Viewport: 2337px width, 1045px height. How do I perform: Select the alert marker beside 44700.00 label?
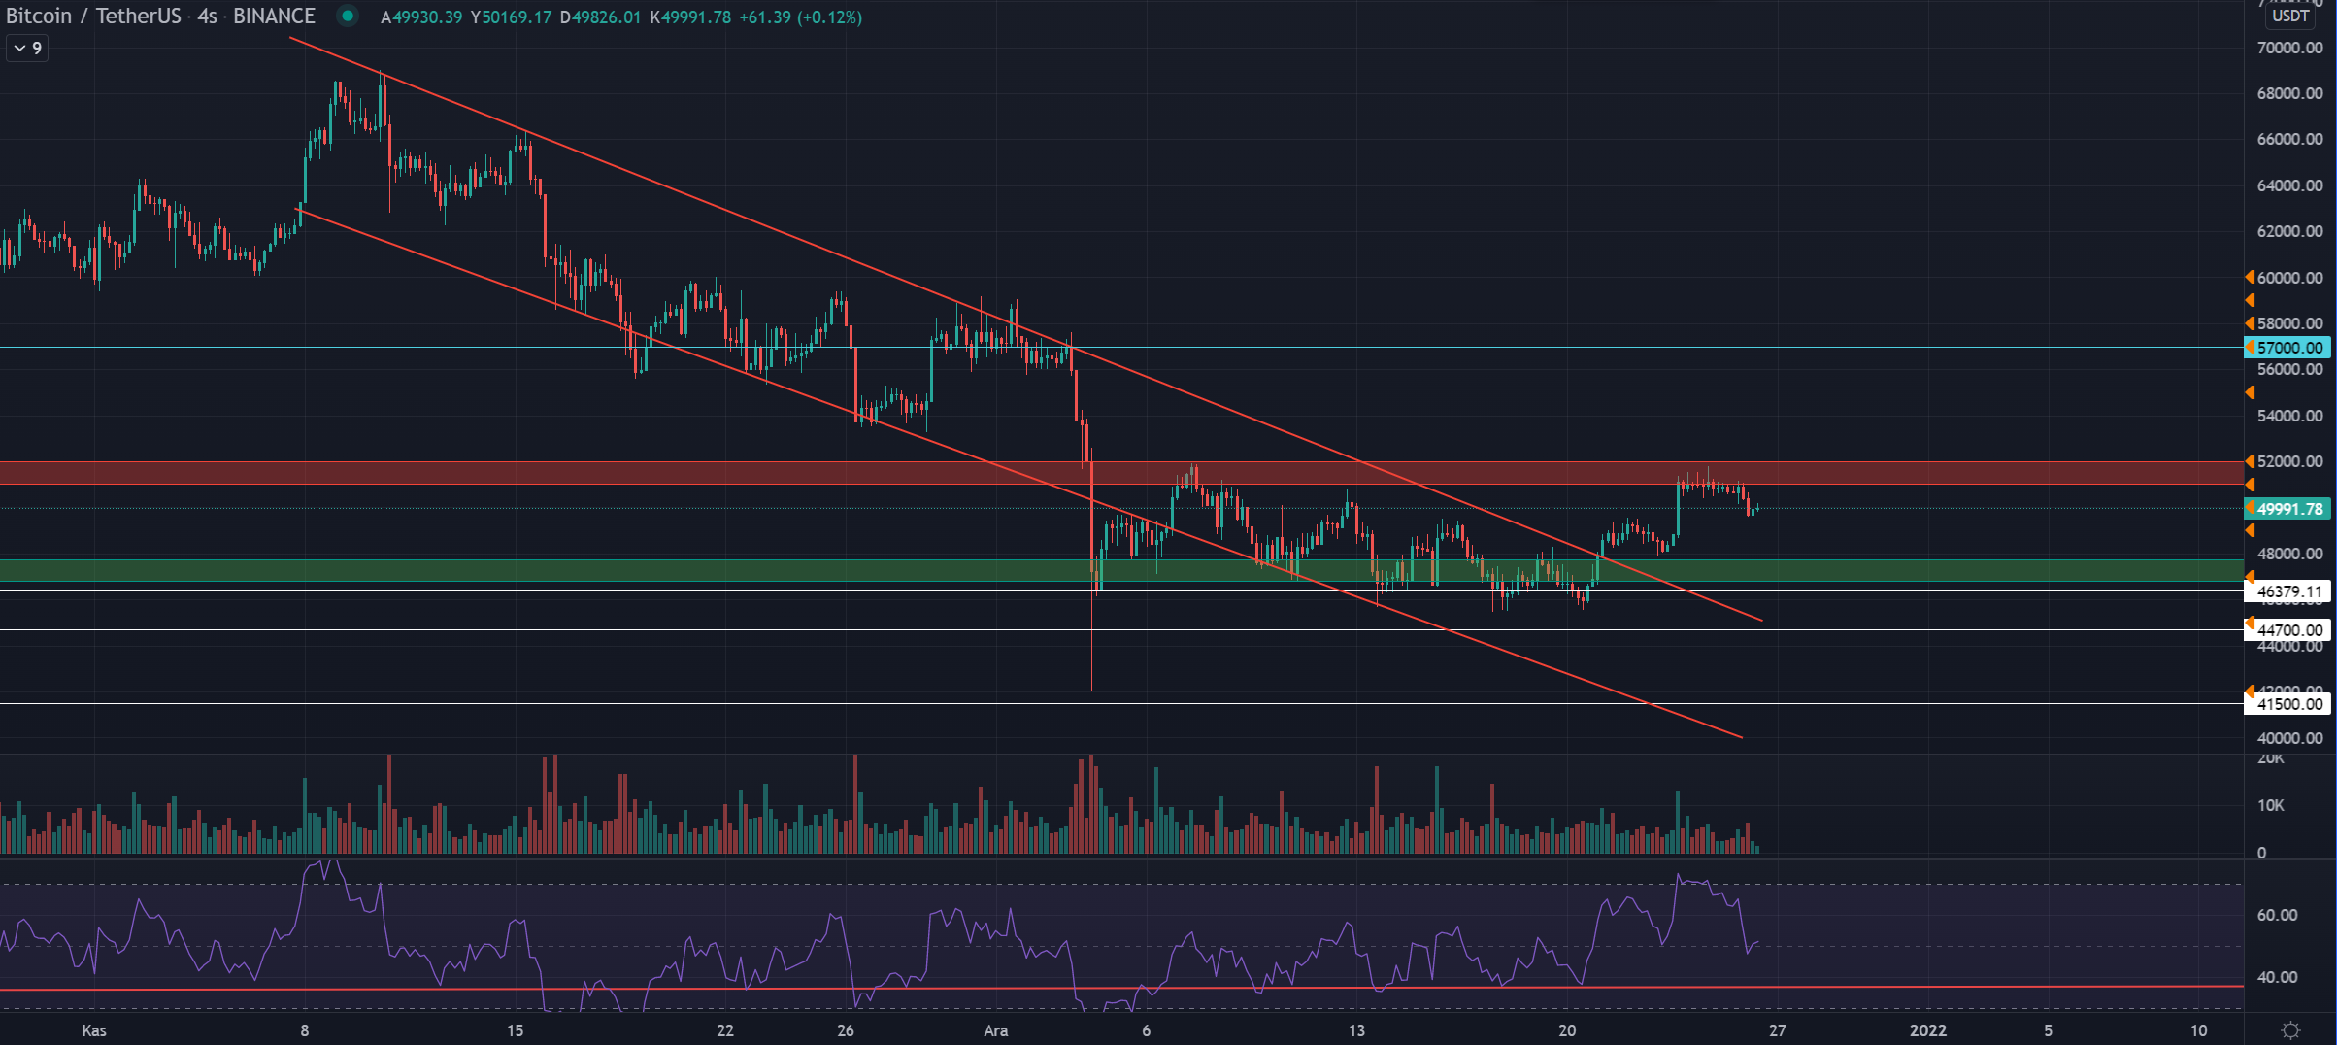click(2250, 624)
